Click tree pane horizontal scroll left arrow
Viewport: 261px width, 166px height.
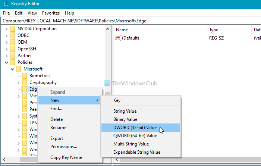(x=4, y=160)
